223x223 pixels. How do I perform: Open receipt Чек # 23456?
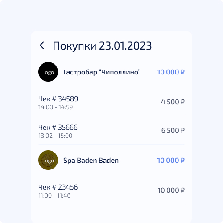[x=111, y=191]
